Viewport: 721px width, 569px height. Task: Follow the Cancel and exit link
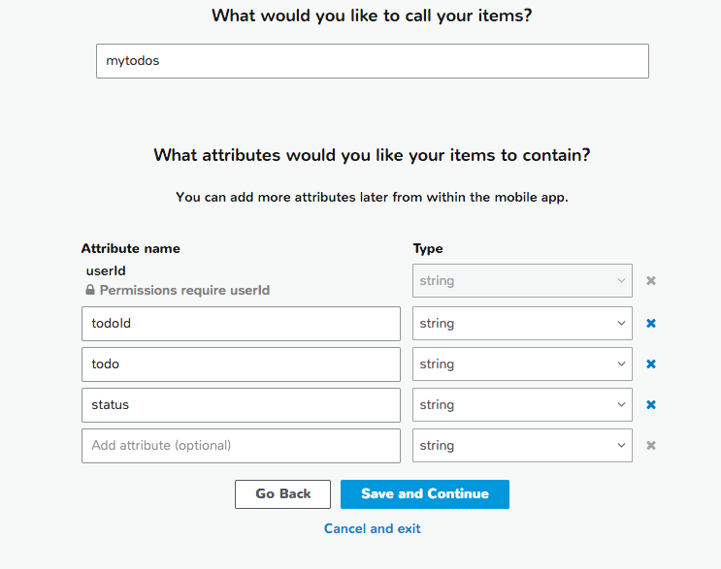(373, 528)
